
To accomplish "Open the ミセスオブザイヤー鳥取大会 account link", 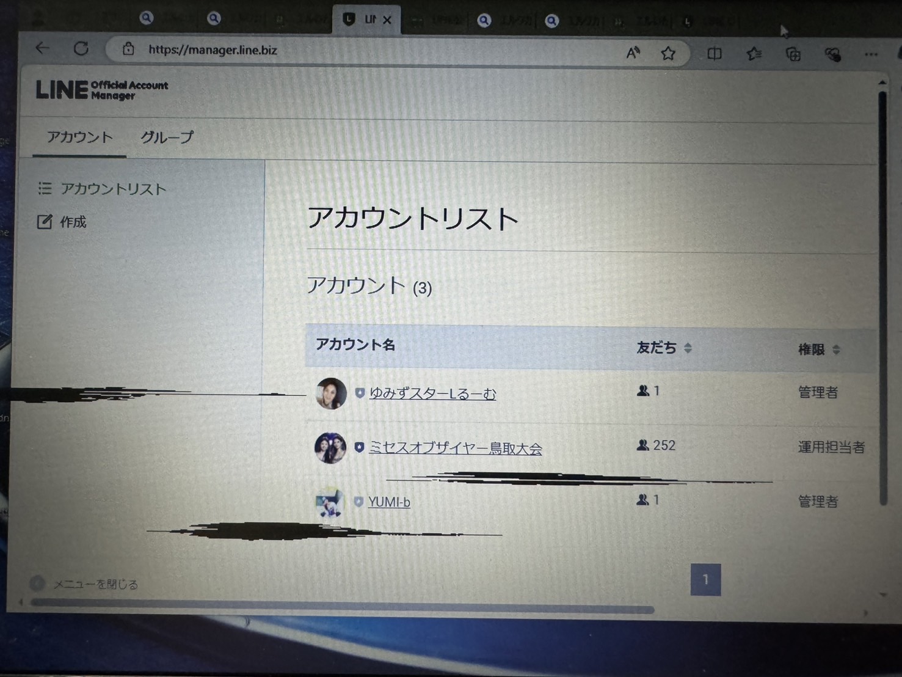I will [x=456, y=448].
